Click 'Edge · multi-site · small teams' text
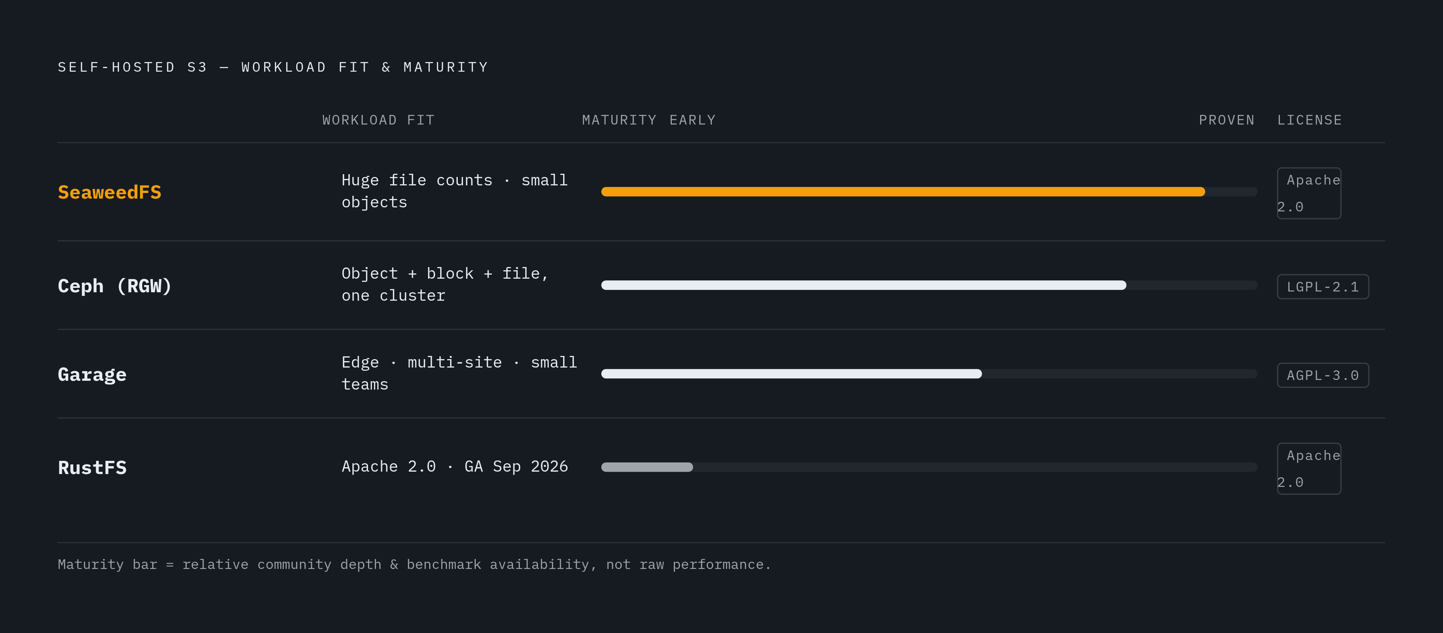Image resolution: width=1443 pixels, height=633 pixels. 459,373
